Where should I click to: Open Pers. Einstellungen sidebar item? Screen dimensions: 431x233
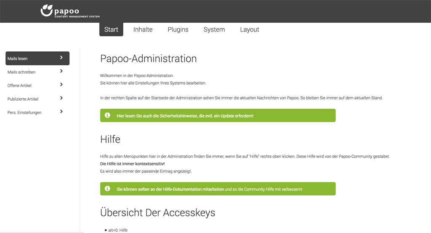coord(37,112)
